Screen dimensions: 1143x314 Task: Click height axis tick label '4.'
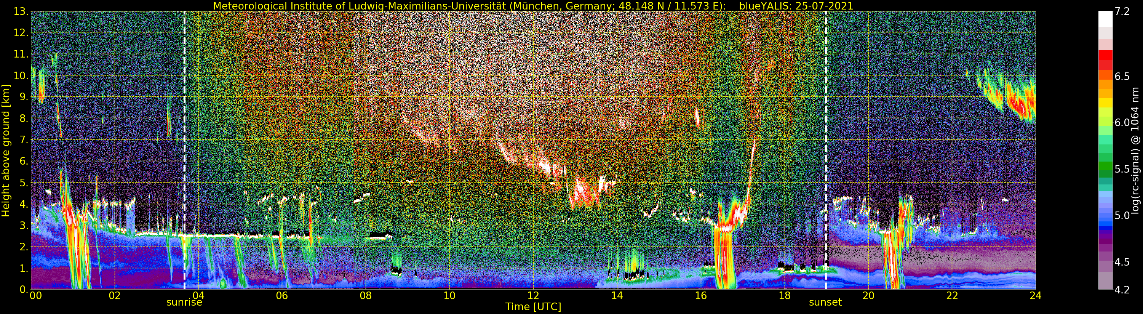pos(24,204)
